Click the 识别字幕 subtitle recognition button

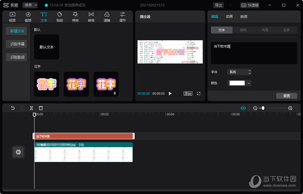pyautogui.click(x=17, y=44)
